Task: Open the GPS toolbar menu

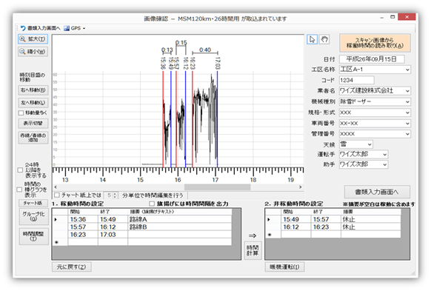Action: click(x=75, y=28)
